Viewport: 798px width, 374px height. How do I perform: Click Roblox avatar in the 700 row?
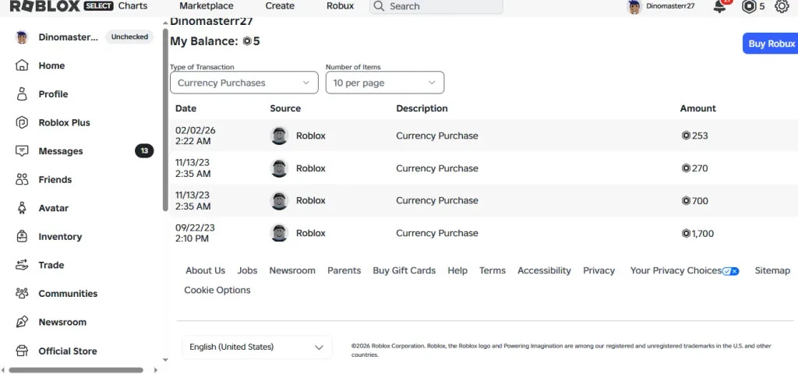280,200
